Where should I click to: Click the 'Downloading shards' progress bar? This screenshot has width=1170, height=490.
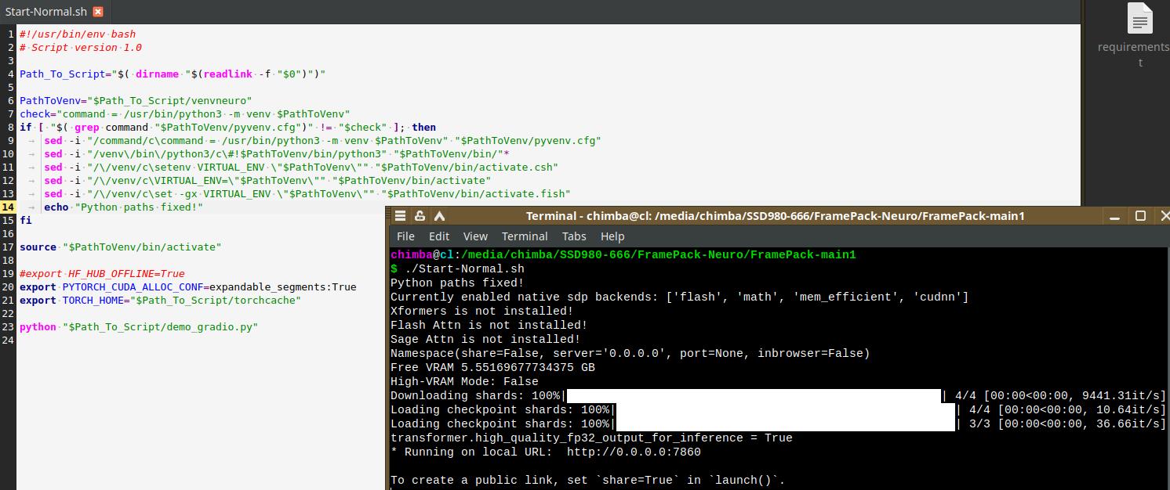pos(754,396)
